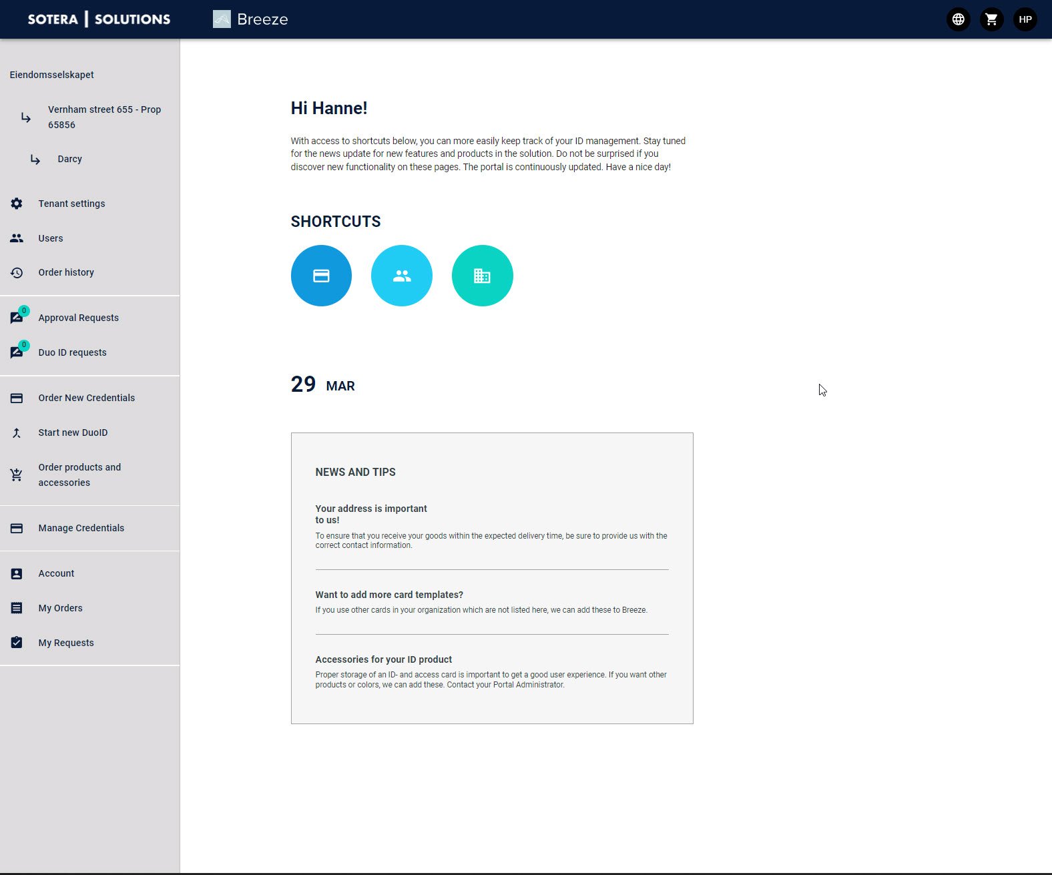
Task: Click the Approval Requests badge icon
Action: click(x=18, y=316)
